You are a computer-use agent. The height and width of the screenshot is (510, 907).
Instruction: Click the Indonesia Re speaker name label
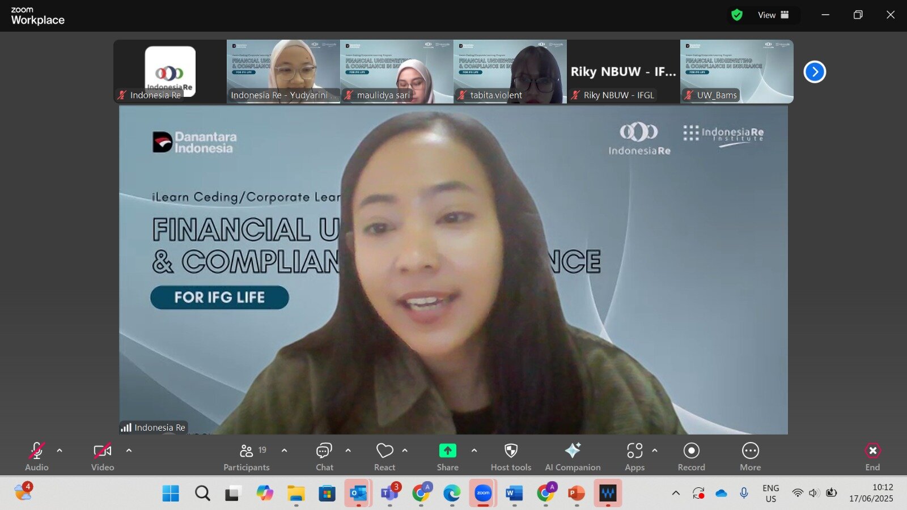153,427
